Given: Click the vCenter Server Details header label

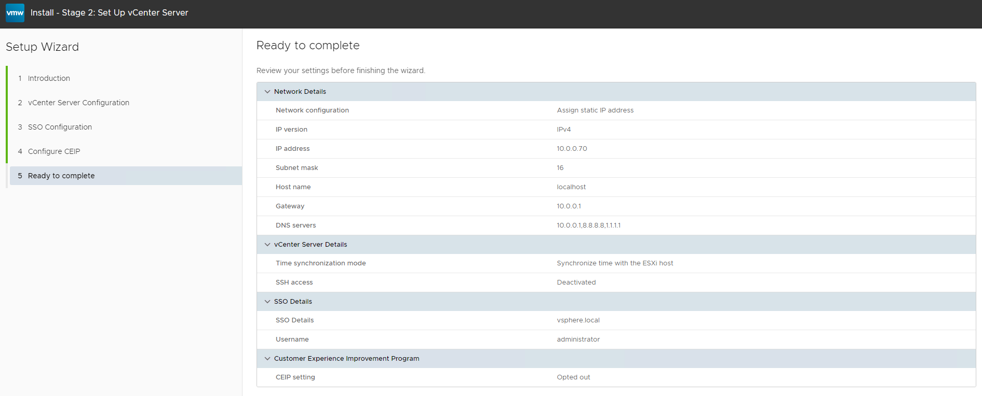Looking at the screenshot, I should pyautogui.click(x=311, y=245).
